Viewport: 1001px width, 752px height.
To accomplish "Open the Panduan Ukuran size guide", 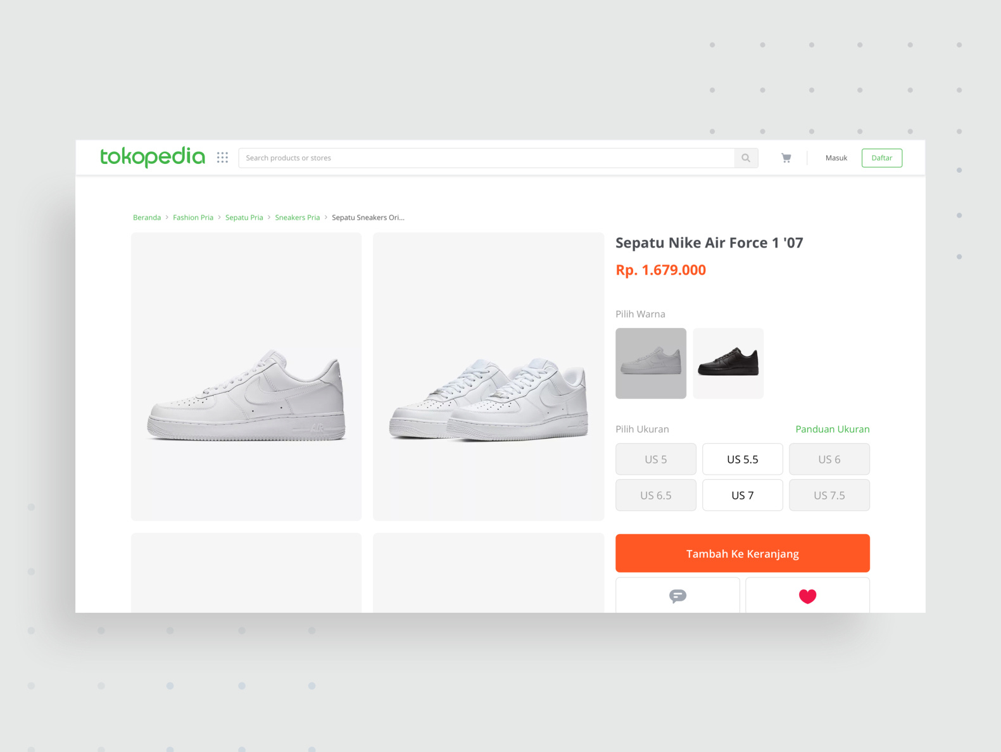I will [x=833, y=429].
